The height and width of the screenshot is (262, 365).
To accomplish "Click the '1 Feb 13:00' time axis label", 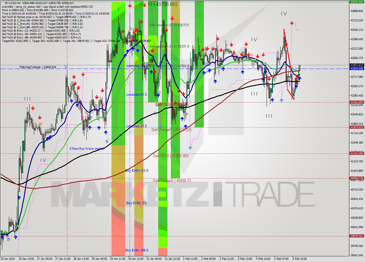I will click(190, 259).
